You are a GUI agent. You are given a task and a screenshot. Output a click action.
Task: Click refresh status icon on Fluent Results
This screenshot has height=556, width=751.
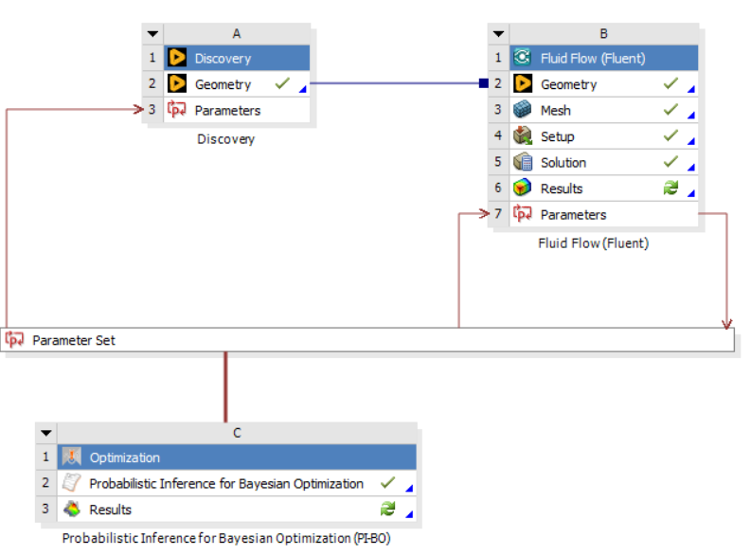tap(671, 188)
